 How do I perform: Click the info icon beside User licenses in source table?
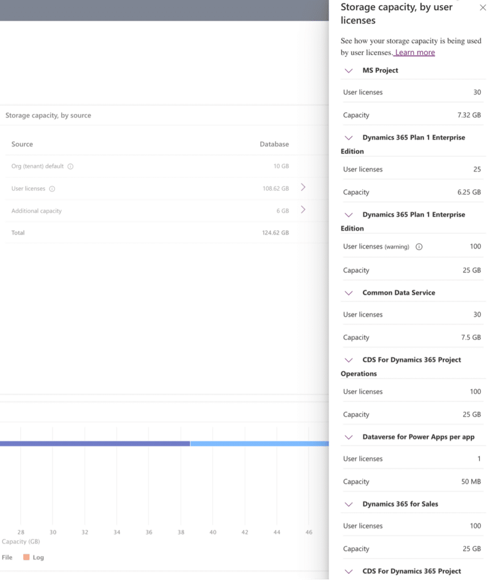[52, 188]
